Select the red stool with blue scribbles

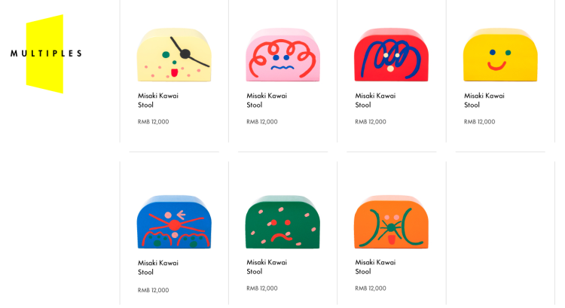point(391,55)
